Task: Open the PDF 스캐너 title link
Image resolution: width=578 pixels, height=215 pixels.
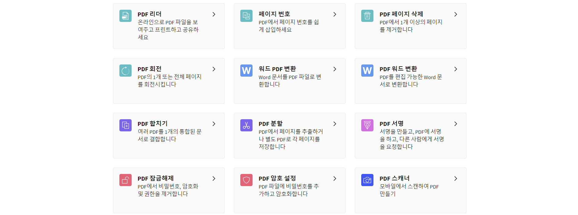Action: click(x=394, y=178)
